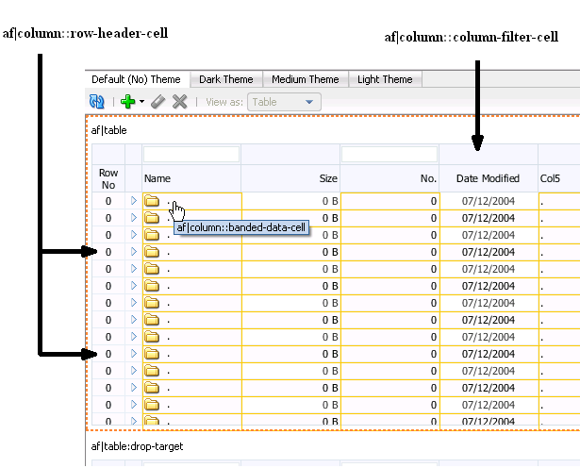Click the Date Modified column header
The width and height of the screenshot is (580, 468).
(489, 178)
